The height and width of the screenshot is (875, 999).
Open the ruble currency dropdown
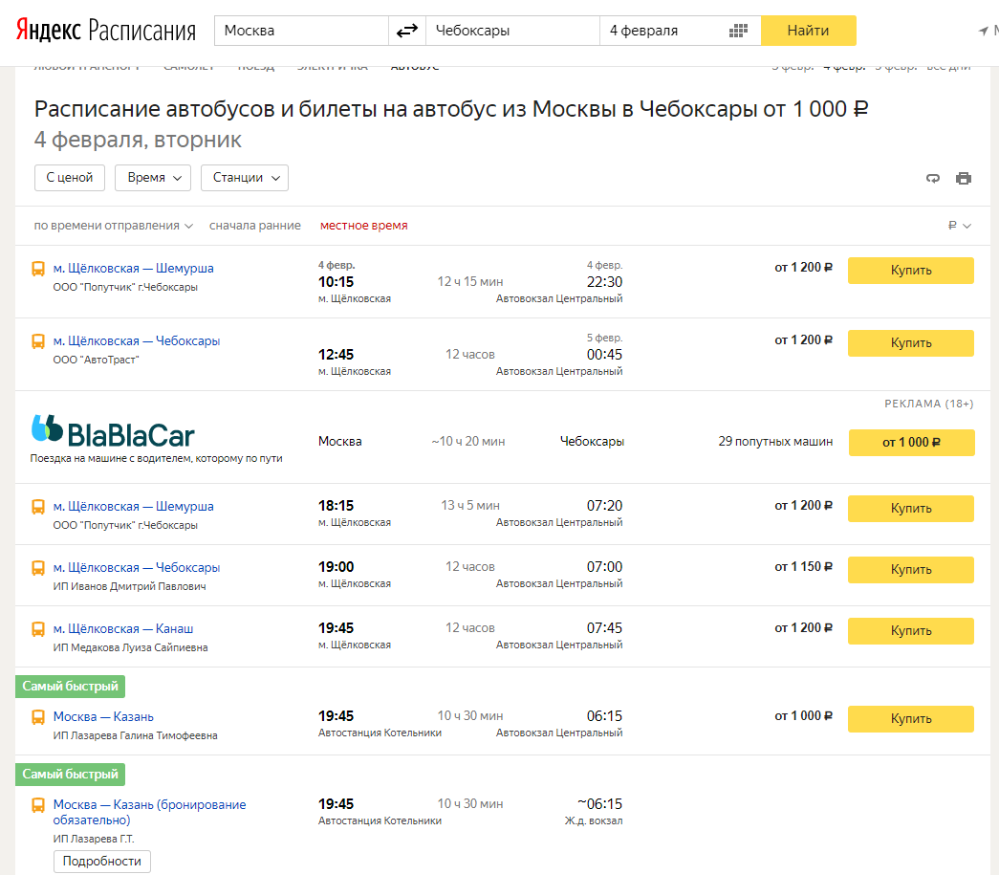(960, 226)
